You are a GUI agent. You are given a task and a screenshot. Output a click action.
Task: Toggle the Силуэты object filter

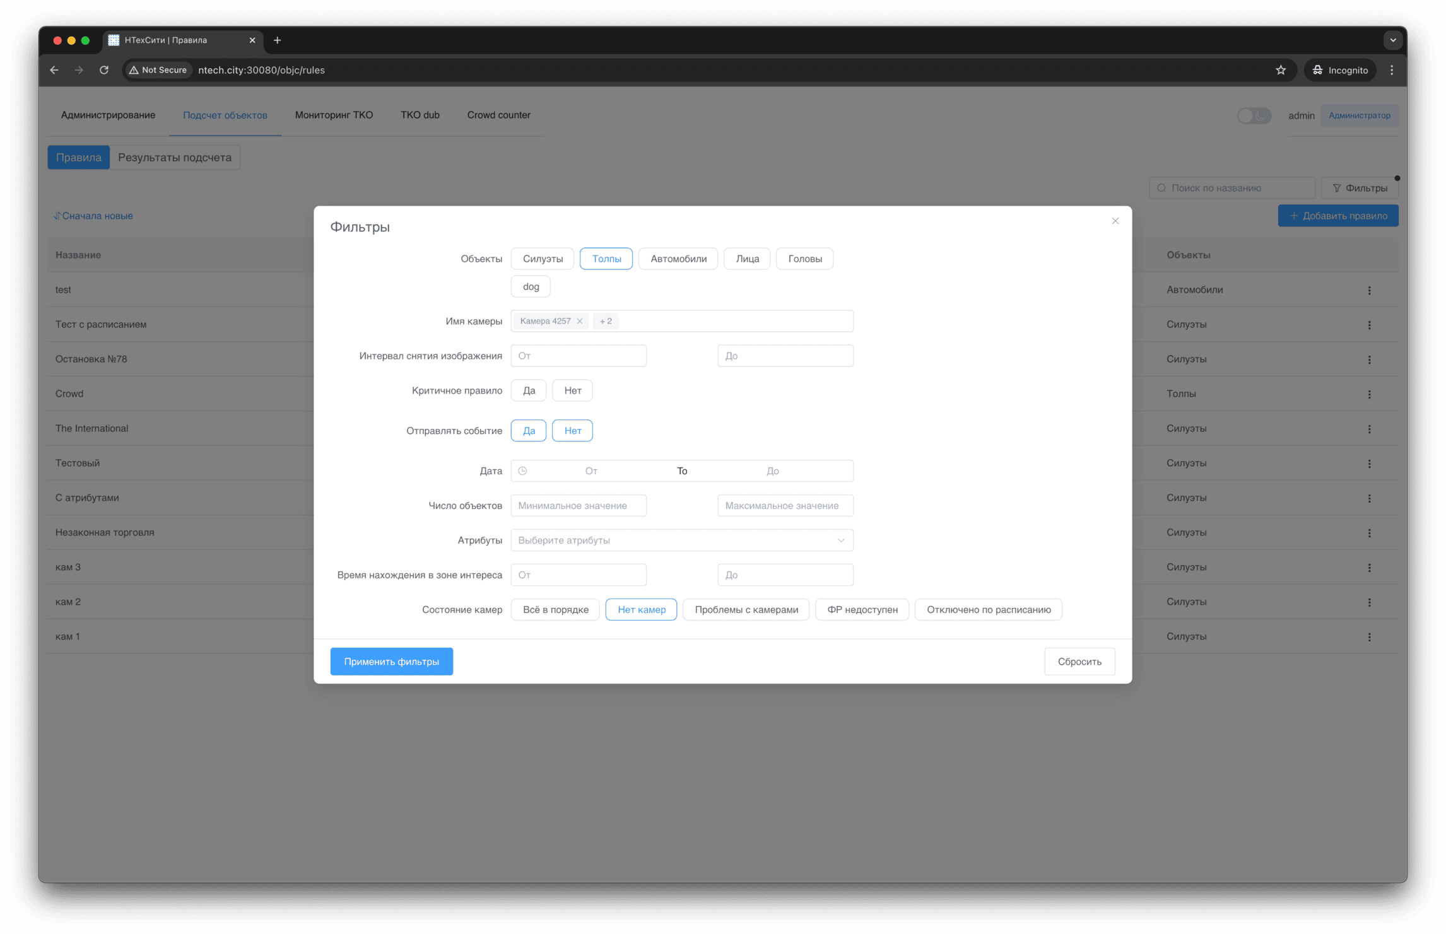[x=542, y=259]
